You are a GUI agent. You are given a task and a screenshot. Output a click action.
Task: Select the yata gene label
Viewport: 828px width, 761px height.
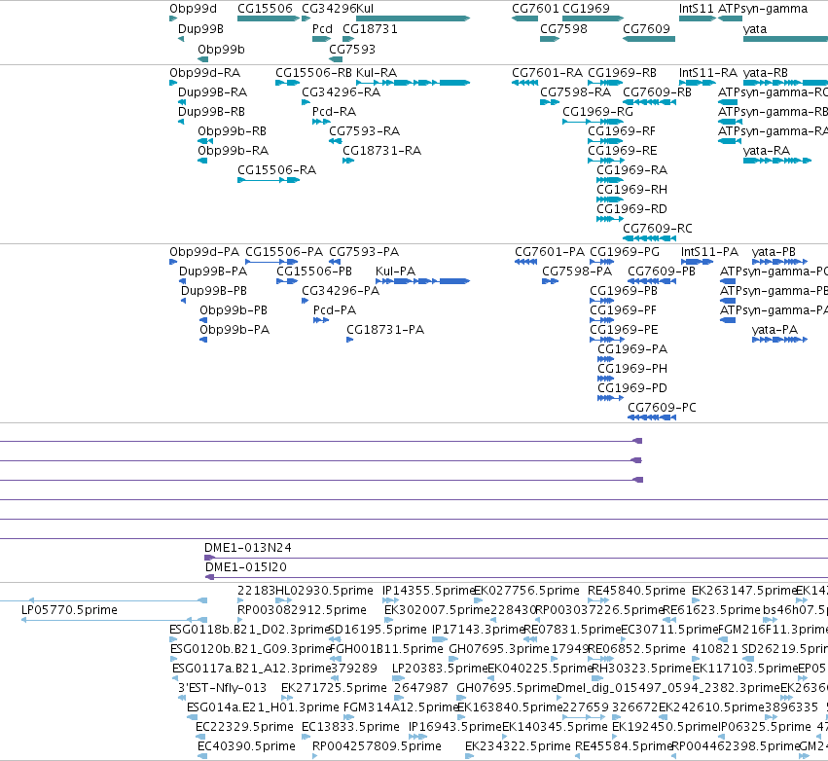pos(755,29)
